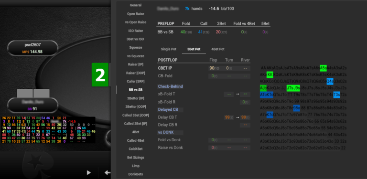Open the Open Raise section
The width and height of the screenshot is (367, 179).
tap(136, 14)
